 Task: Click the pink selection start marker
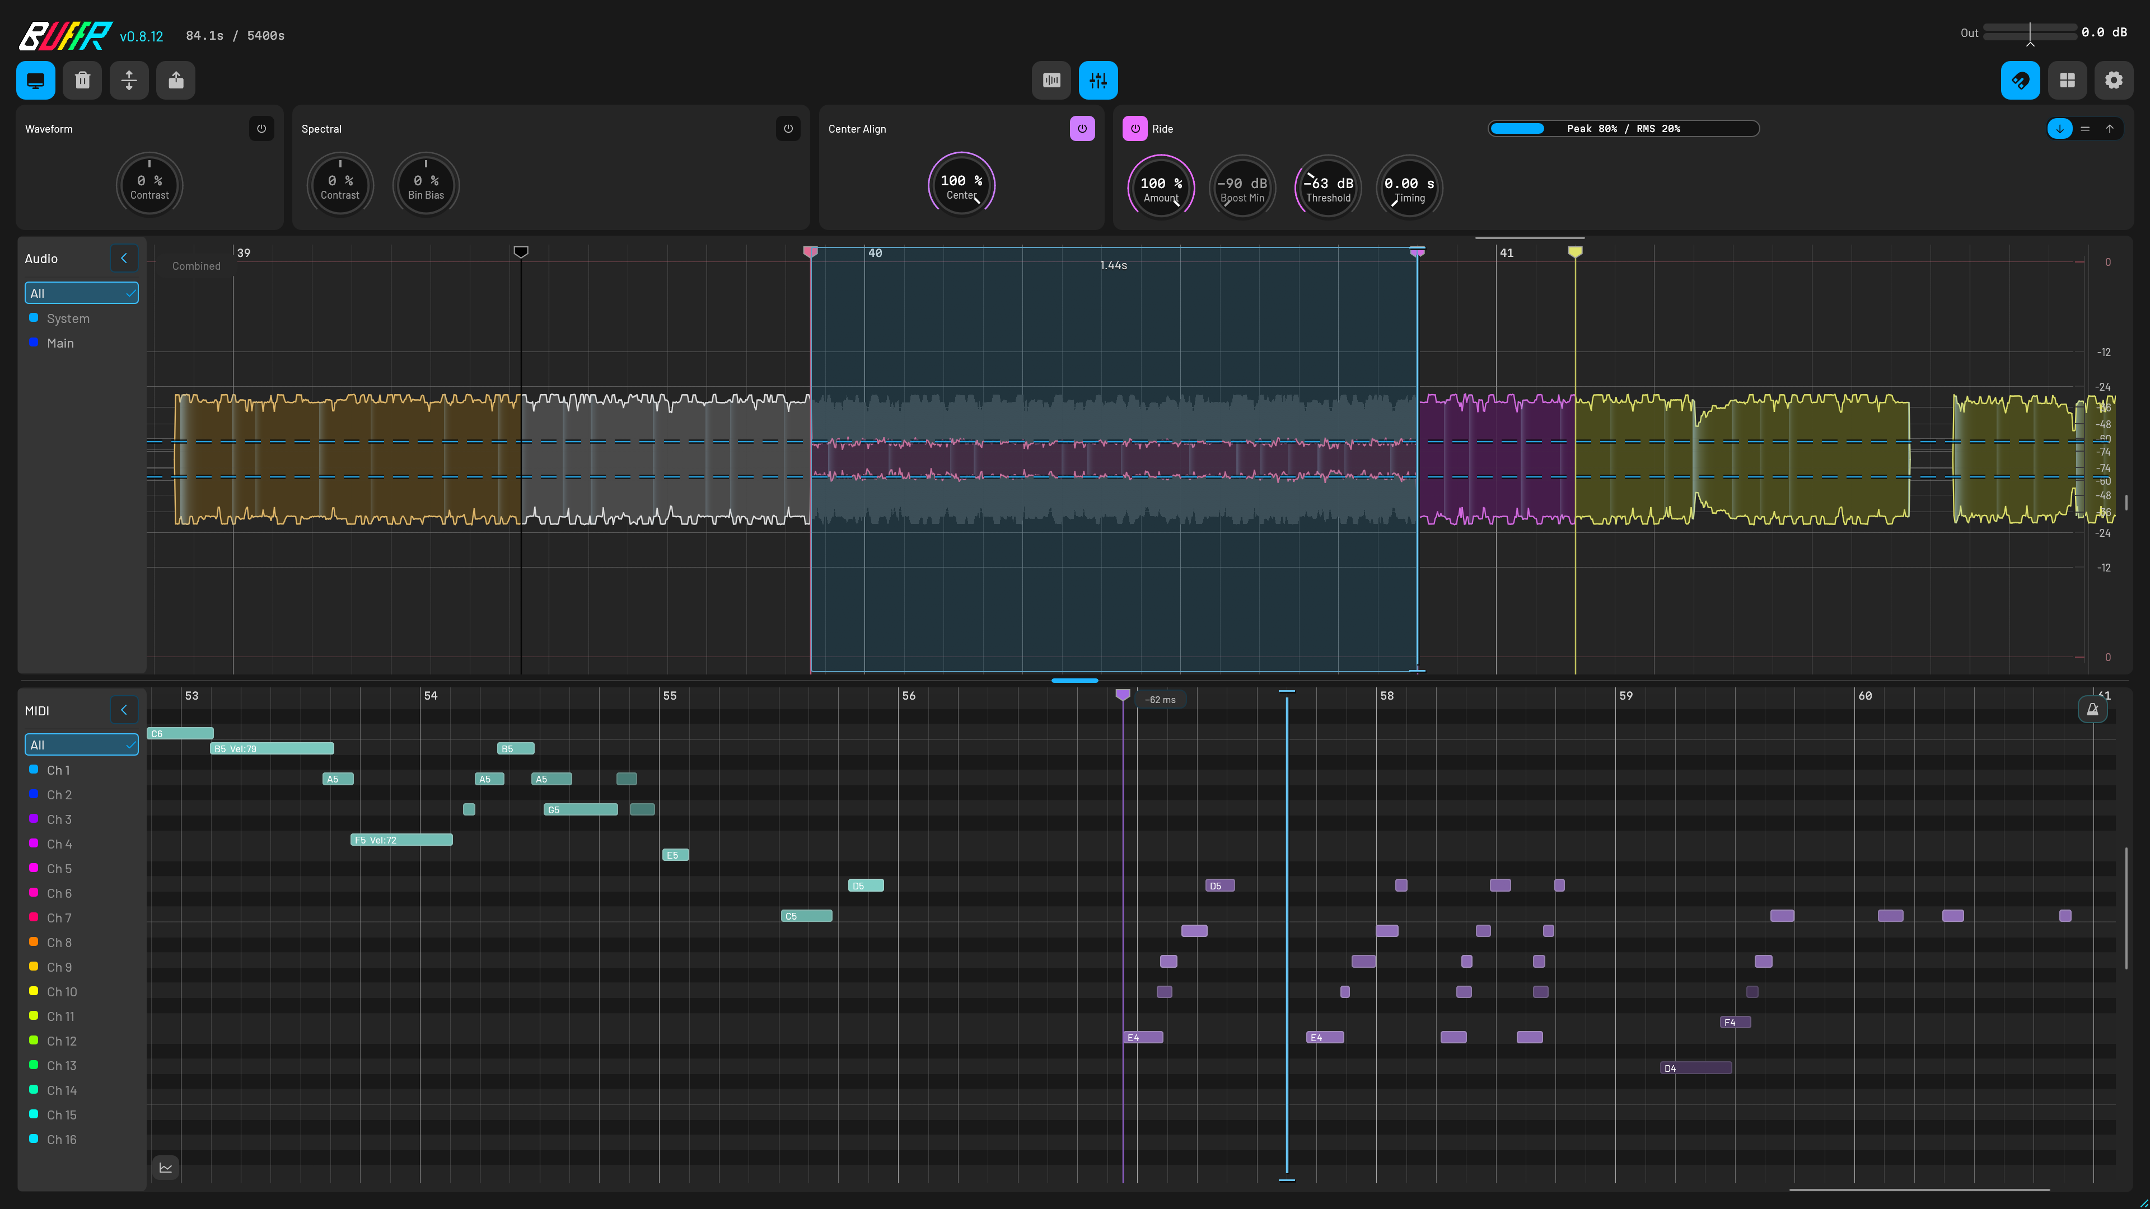tap(810, 251)
